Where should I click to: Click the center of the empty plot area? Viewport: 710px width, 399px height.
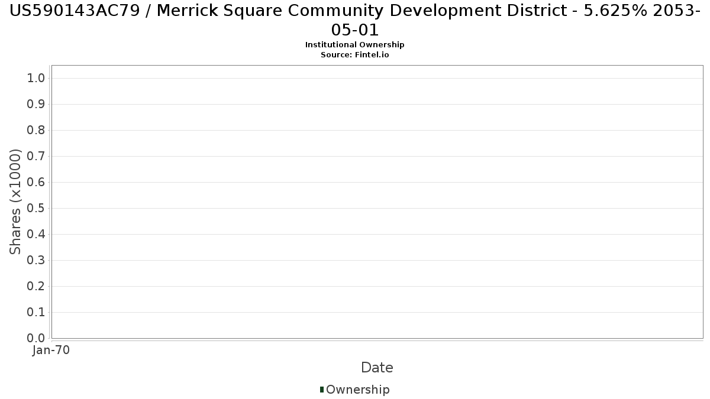pos(377,202)
